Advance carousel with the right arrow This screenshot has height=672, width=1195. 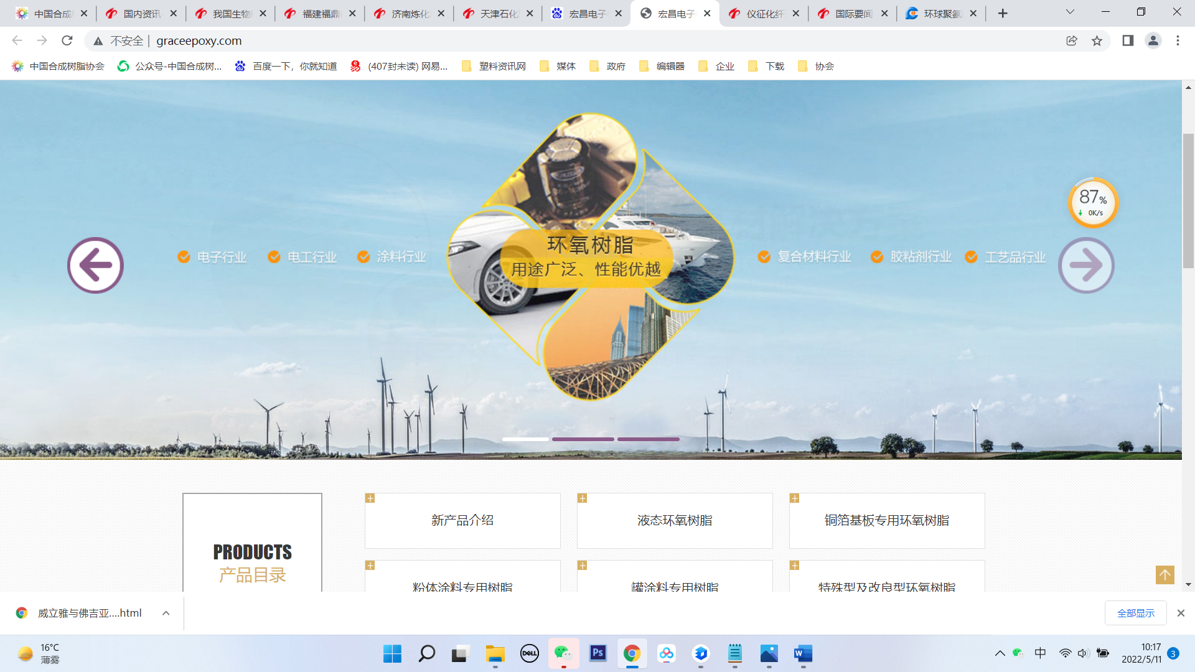click(x=1085, y=265)
